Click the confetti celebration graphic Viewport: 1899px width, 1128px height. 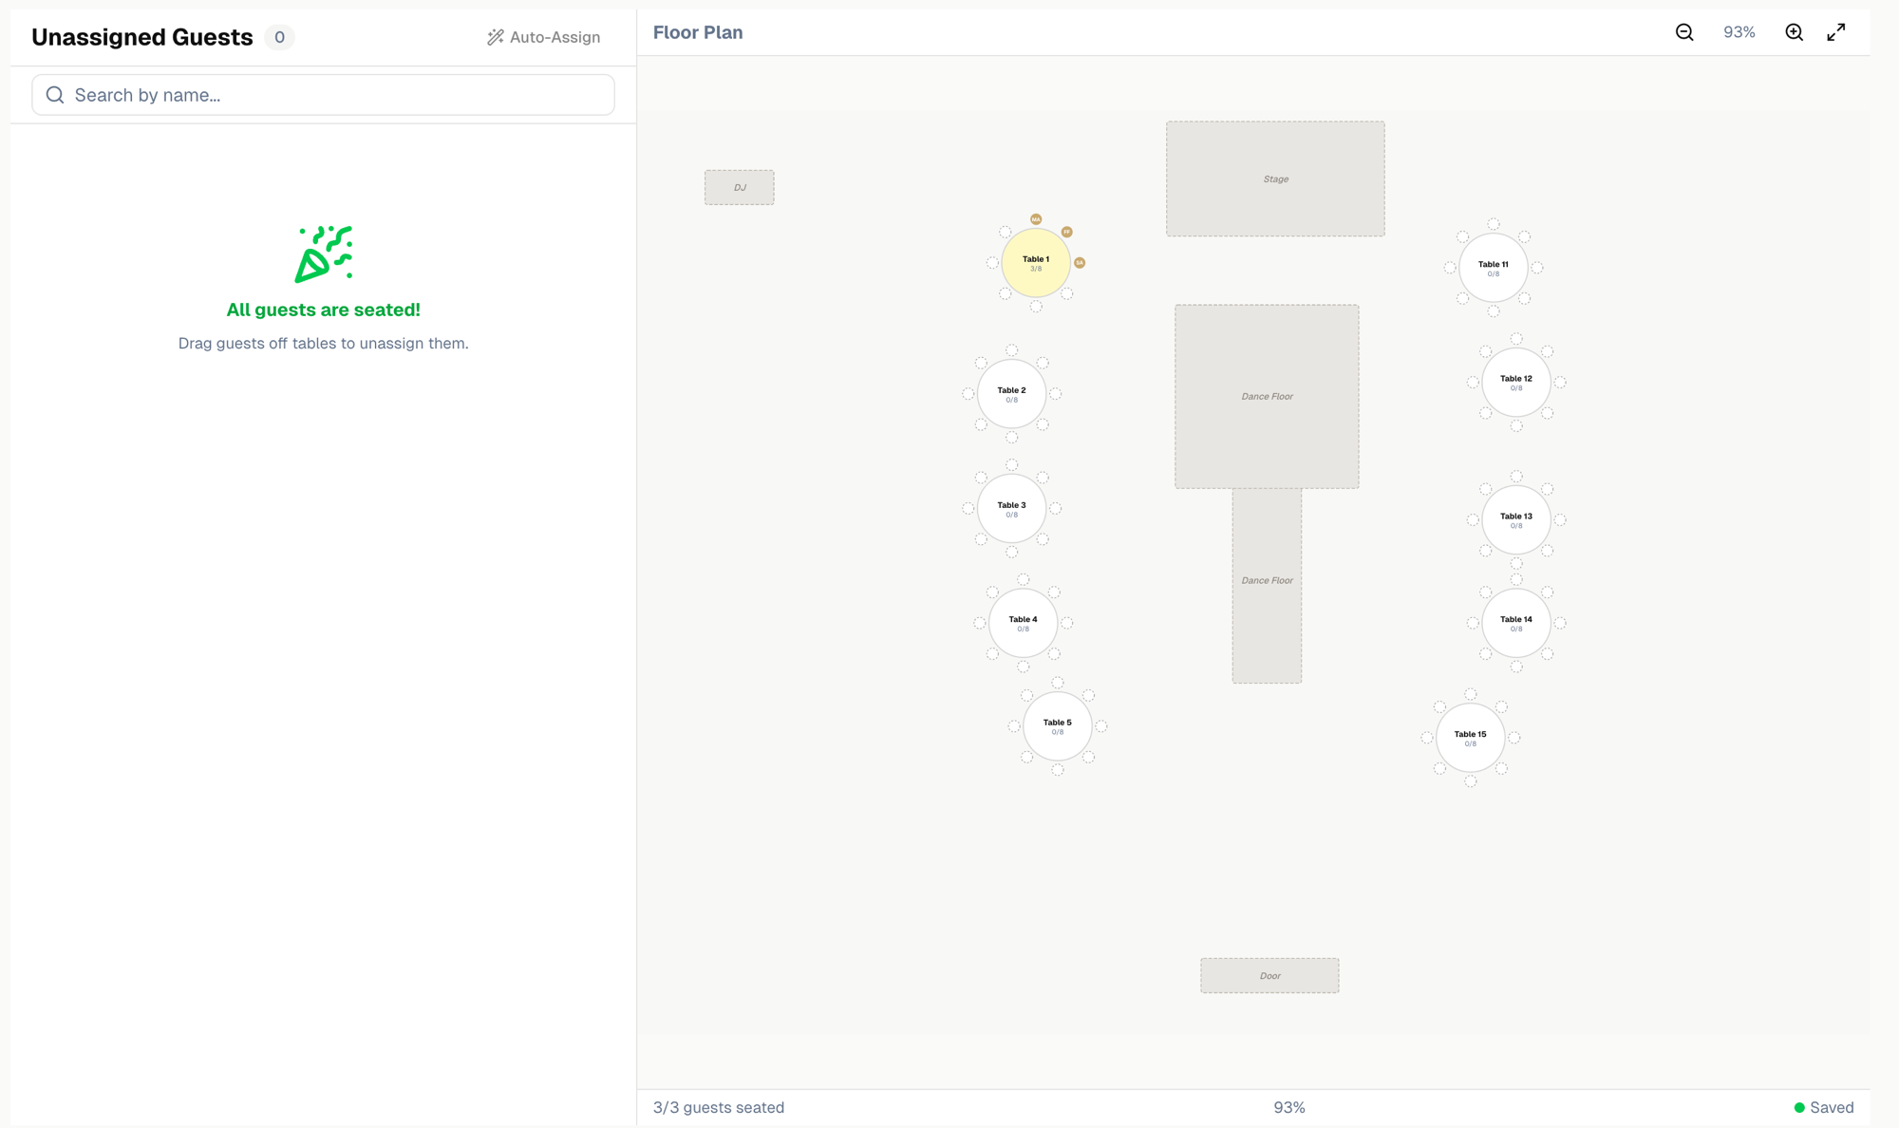pos(324,253)
